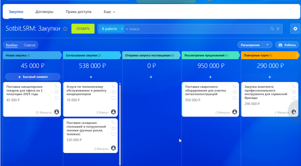301x166 pixels.
Task: Click the robot icon in the Роботы button
Action: [280, 45]
